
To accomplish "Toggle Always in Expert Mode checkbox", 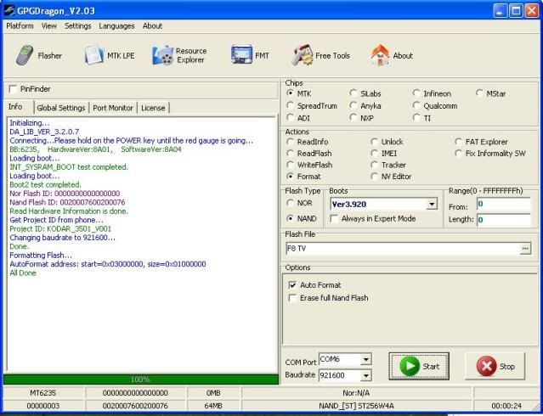I will (334, 219).
